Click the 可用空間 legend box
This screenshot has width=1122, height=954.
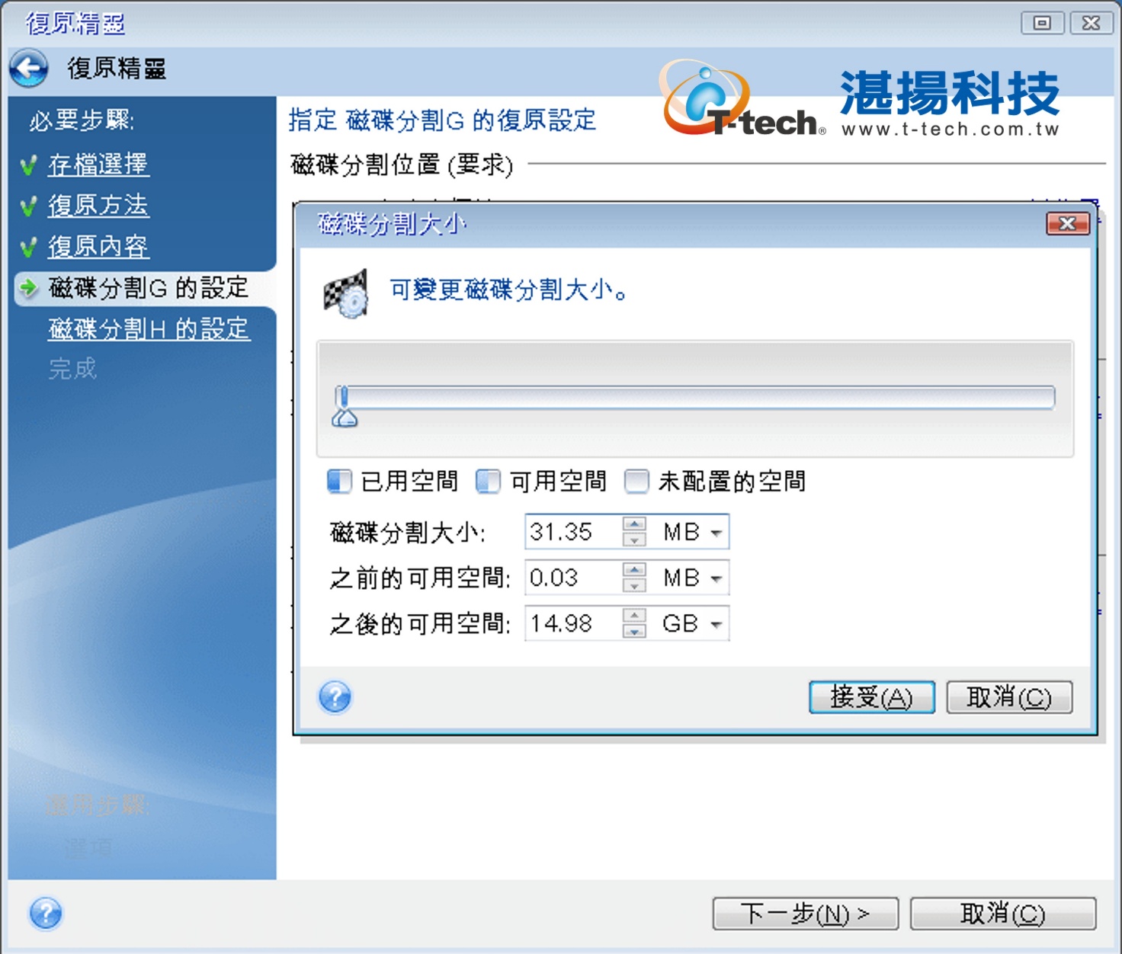click(488, 482)
